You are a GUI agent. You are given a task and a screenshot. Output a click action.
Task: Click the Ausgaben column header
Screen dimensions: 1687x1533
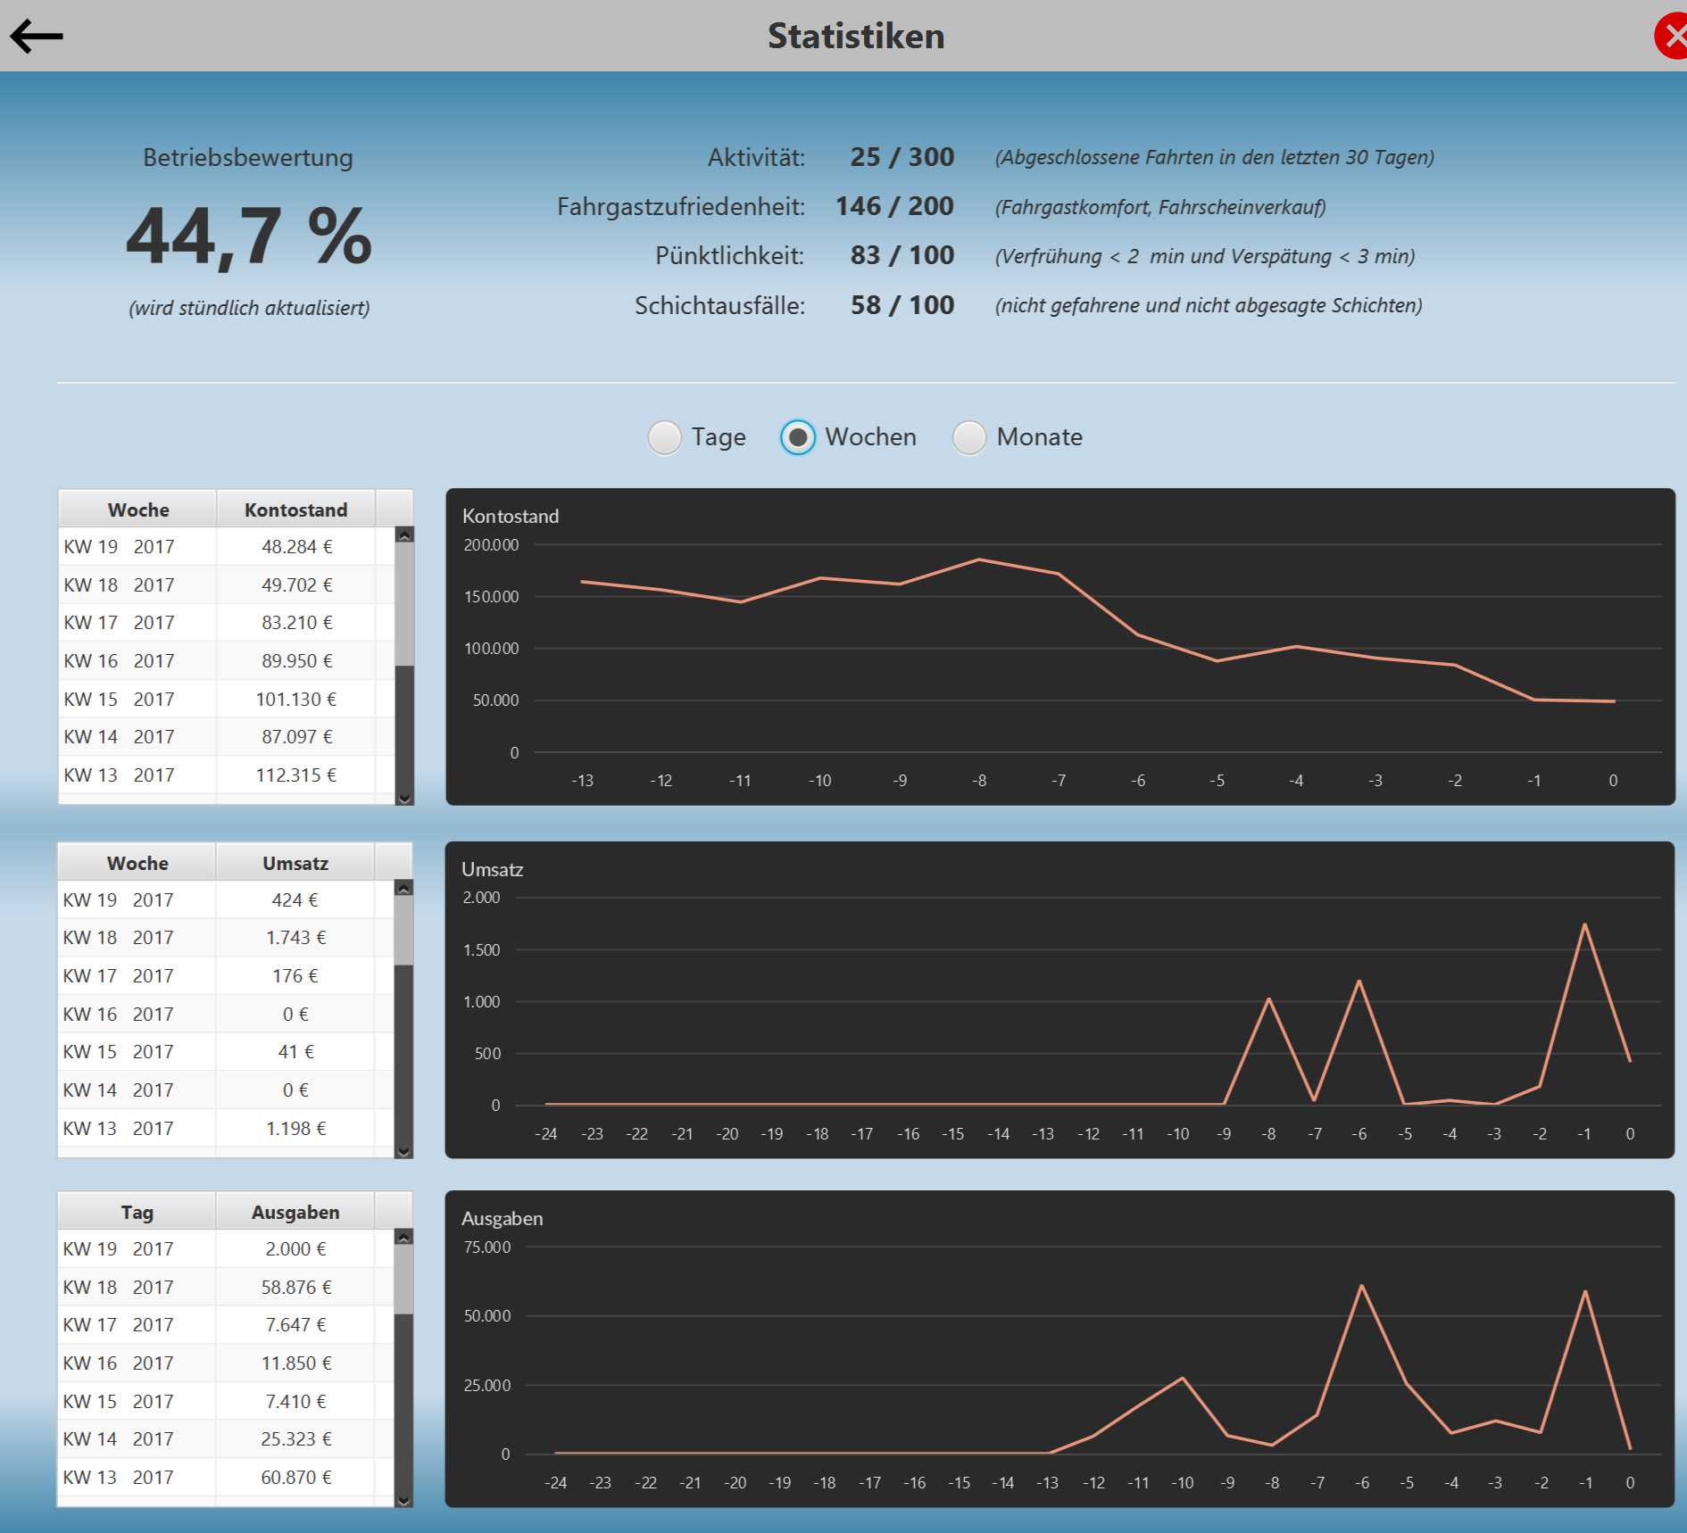(296, 1211)
